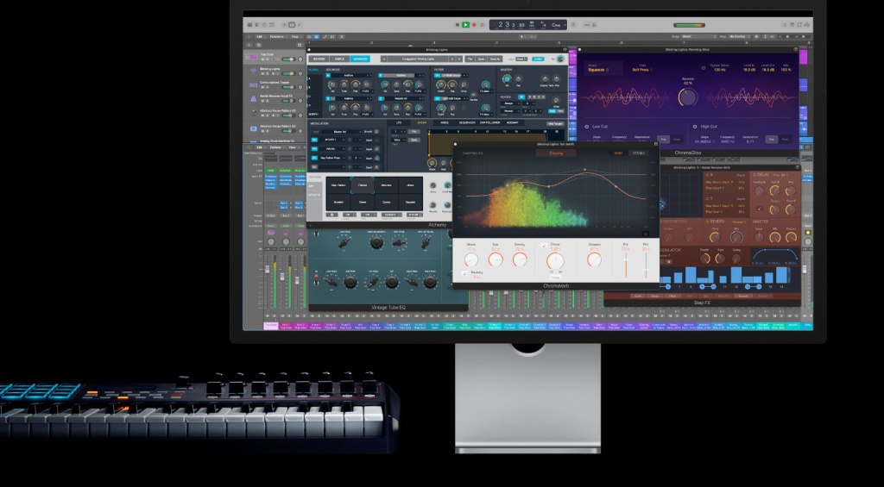Viewport: 884px width, 487px height.
Task: Switch Alchemy to the BROWSE view
Action: (319, 59)
